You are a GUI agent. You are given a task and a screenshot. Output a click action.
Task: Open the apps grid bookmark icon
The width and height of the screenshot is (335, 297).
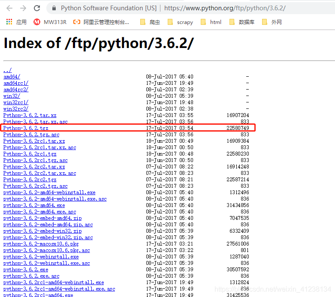9,22
